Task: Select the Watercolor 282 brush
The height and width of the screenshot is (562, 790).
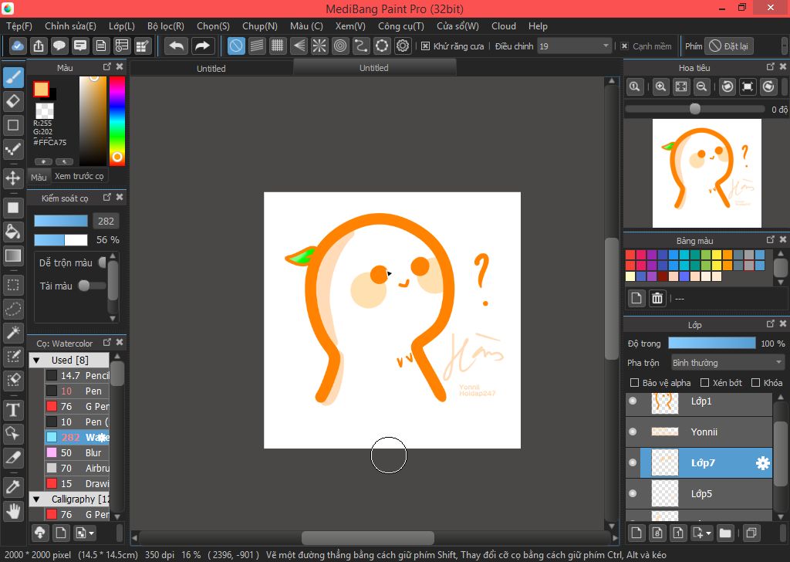Action: (x=77, y=437)
